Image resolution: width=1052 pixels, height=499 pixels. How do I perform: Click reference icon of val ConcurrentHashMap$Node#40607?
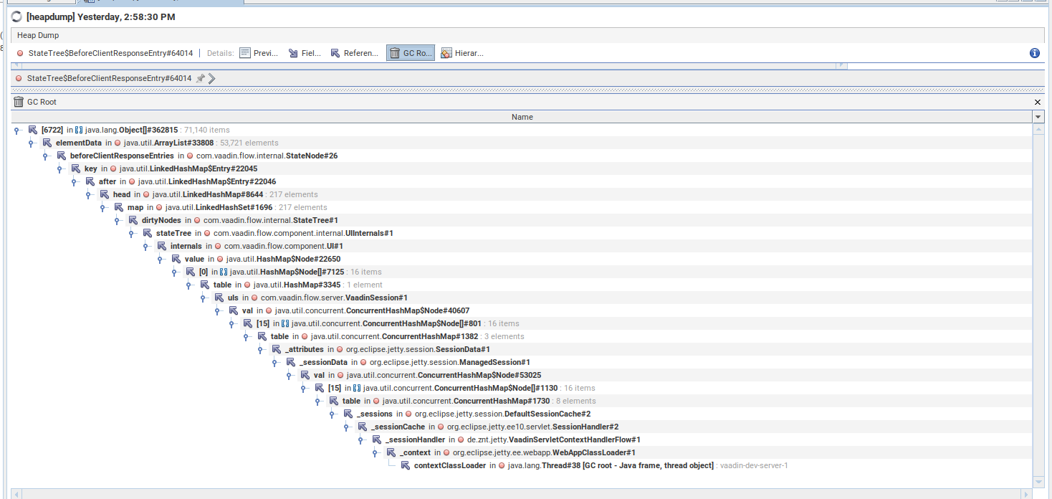234,310
